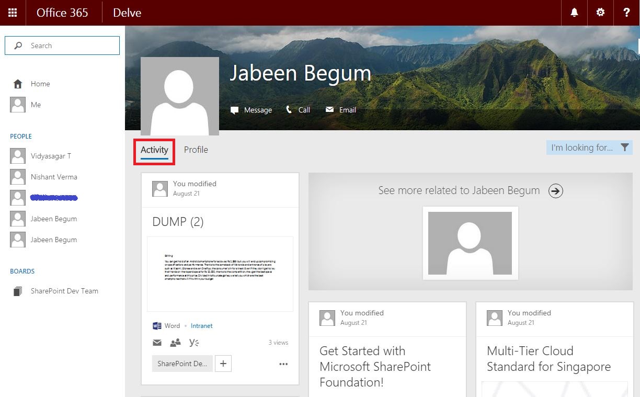Open the DUMP (2) document preview thumbnail
Image resolution: width=640 pixels, height=397 pixels.
[x=220, y=274]
